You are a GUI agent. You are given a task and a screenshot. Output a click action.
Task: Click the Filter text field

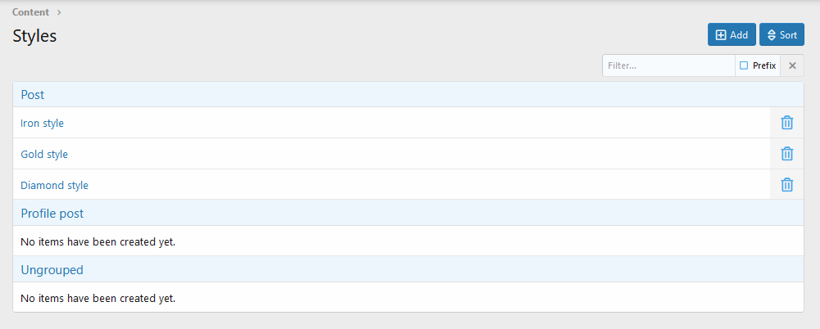pos(668,65)
